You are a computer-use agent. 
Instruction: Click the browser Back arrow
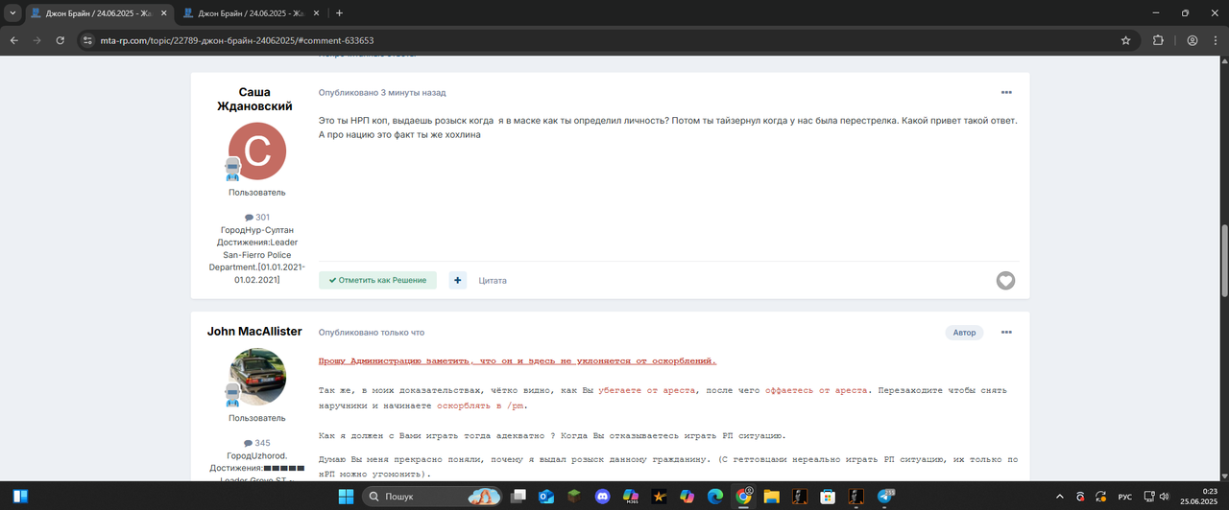(x=14, y=40)
